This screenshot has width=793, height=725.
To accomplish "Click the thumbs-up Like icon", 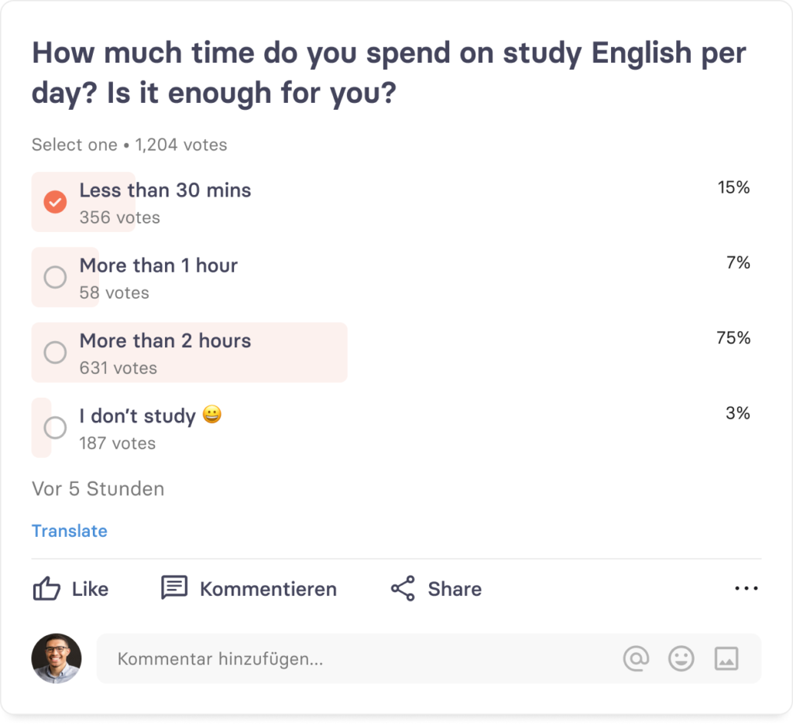I will (x=46, y=589).
